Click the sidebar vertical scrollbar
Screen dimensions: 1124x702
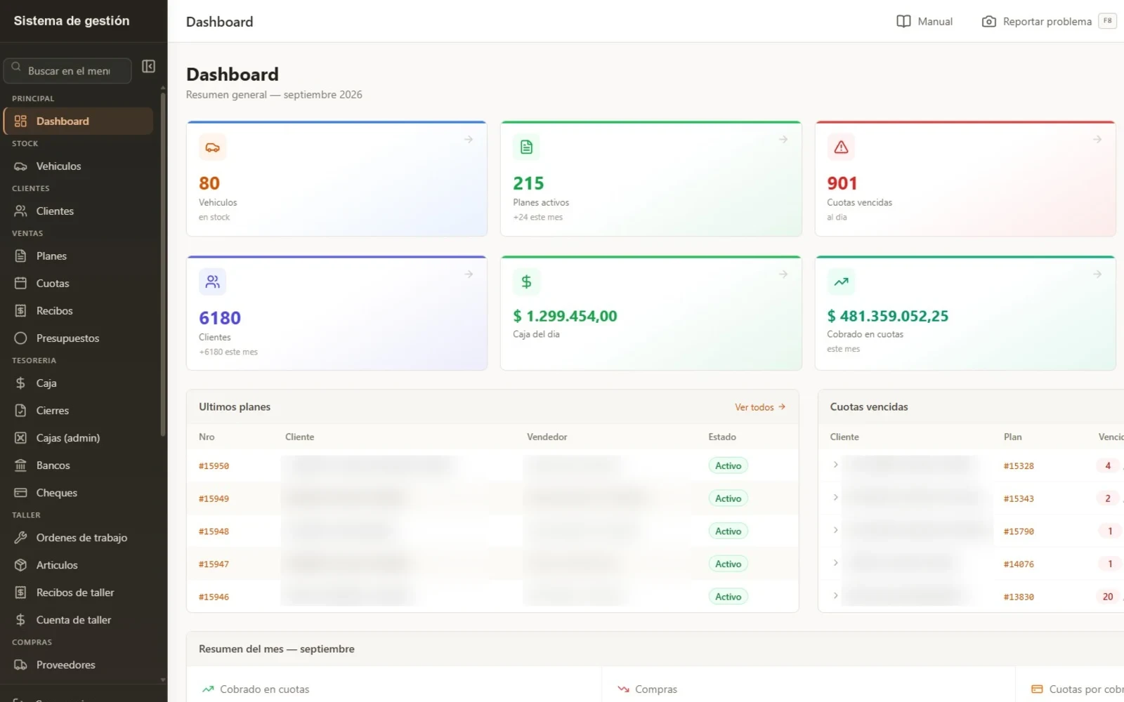pyautogui.click(x=163, y=263)
